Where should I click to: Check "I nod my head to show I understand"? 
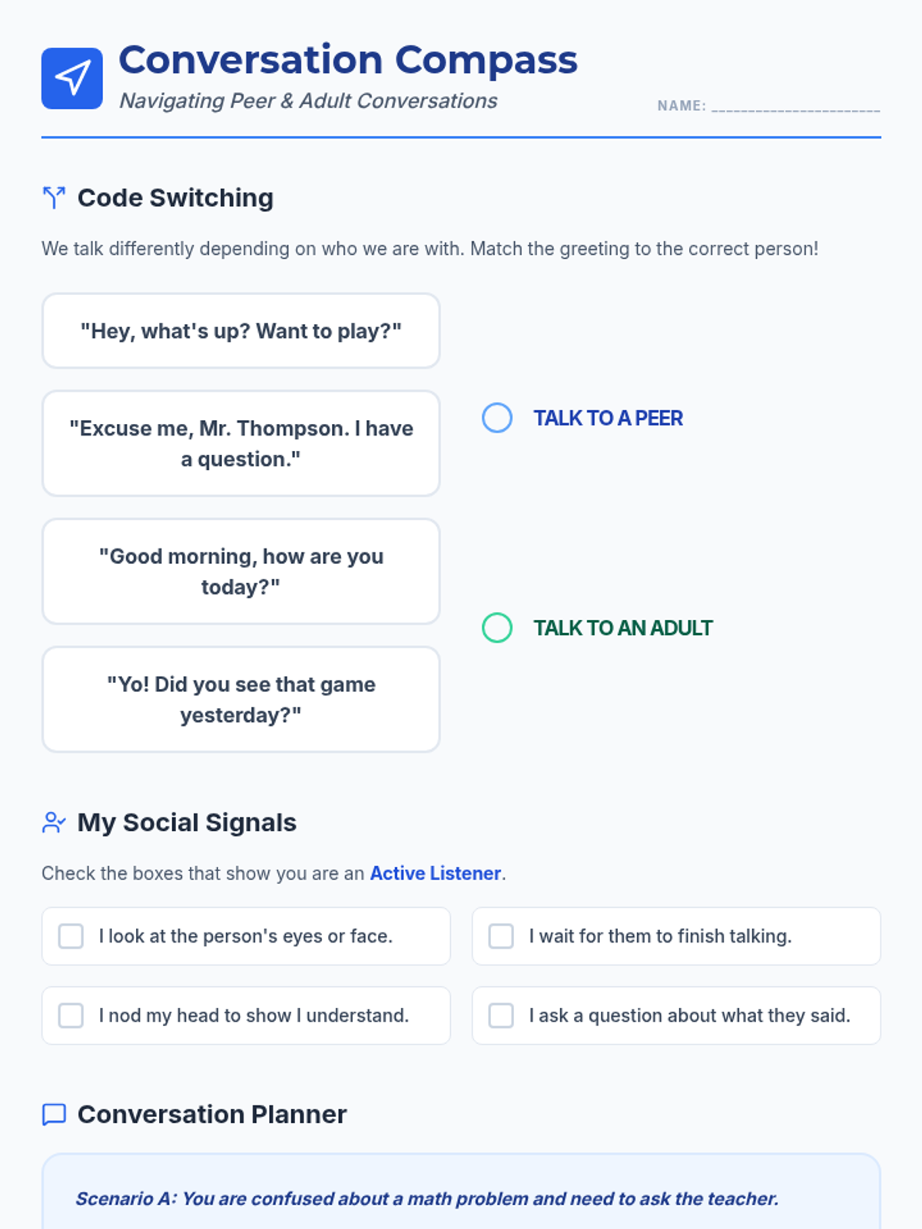click(71, 1015)
